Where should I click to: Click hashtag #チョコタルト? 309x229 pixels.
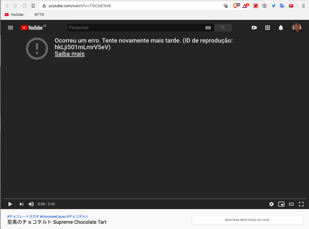[77, 216]
